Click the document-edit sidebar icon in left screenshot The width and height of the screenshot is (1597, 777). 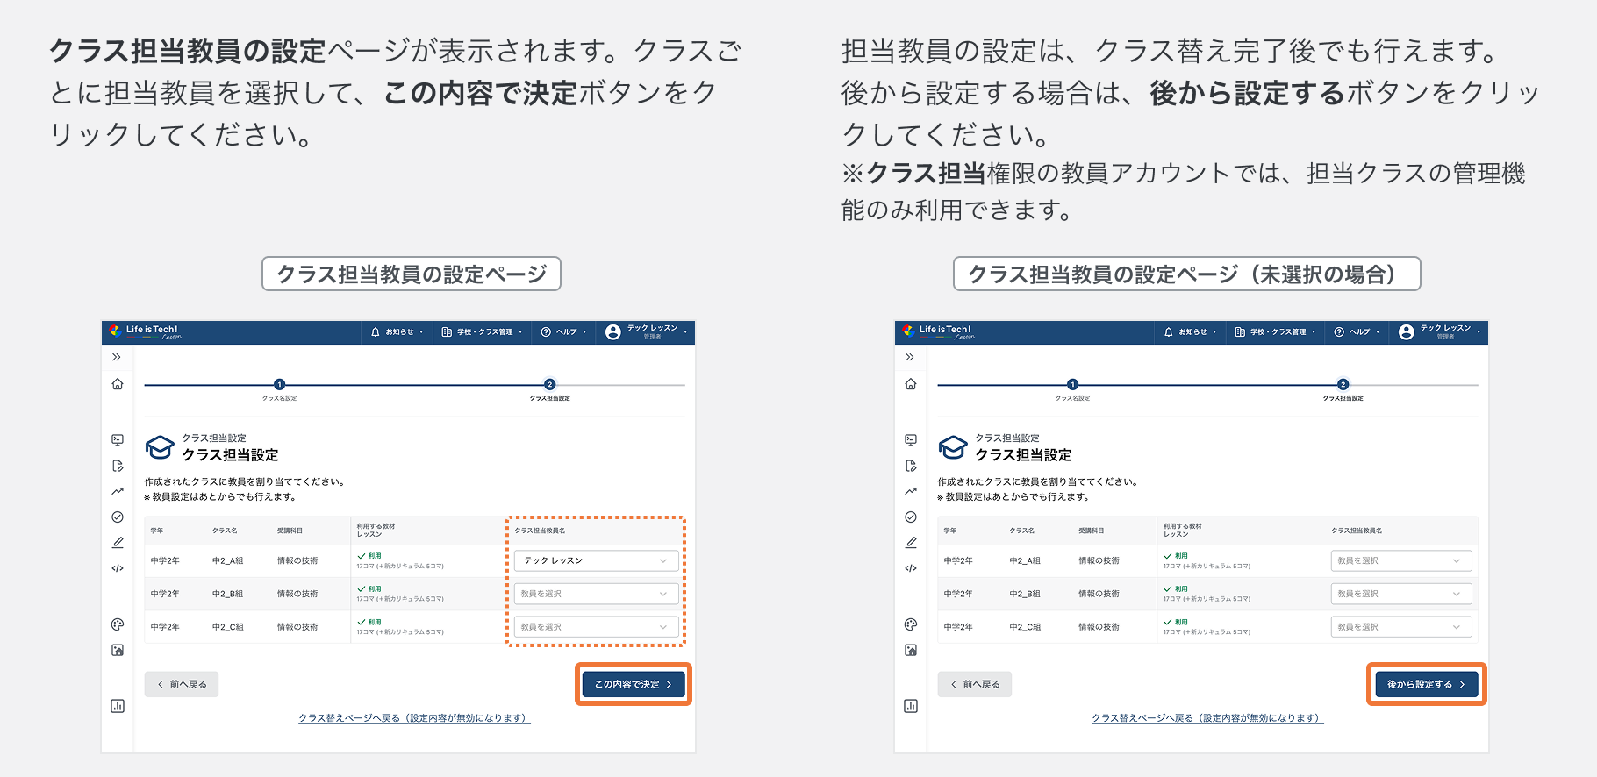tap(118, 466)
